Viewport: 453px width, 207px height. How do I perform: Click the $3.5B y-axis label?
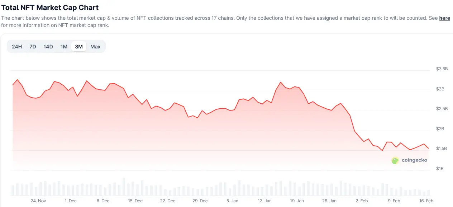(x=442, y=69)
